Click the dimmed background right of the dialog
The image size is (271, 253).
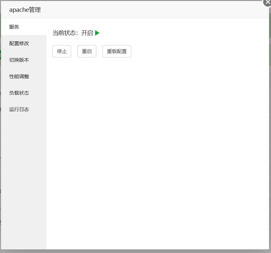click(270, 132)
